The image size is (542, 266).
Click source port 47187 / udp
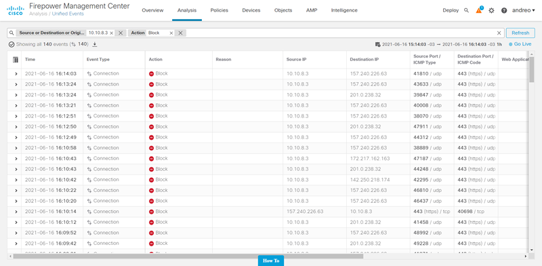point(428,159)
